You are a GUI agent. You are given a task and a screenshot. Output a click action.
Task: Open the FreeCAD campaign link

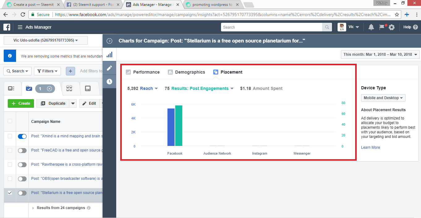[x=67, y=150]
